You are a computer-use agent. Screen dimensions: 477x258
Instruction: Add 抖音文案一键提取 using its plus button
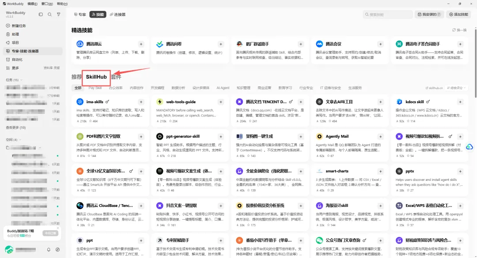coord(221,206)
